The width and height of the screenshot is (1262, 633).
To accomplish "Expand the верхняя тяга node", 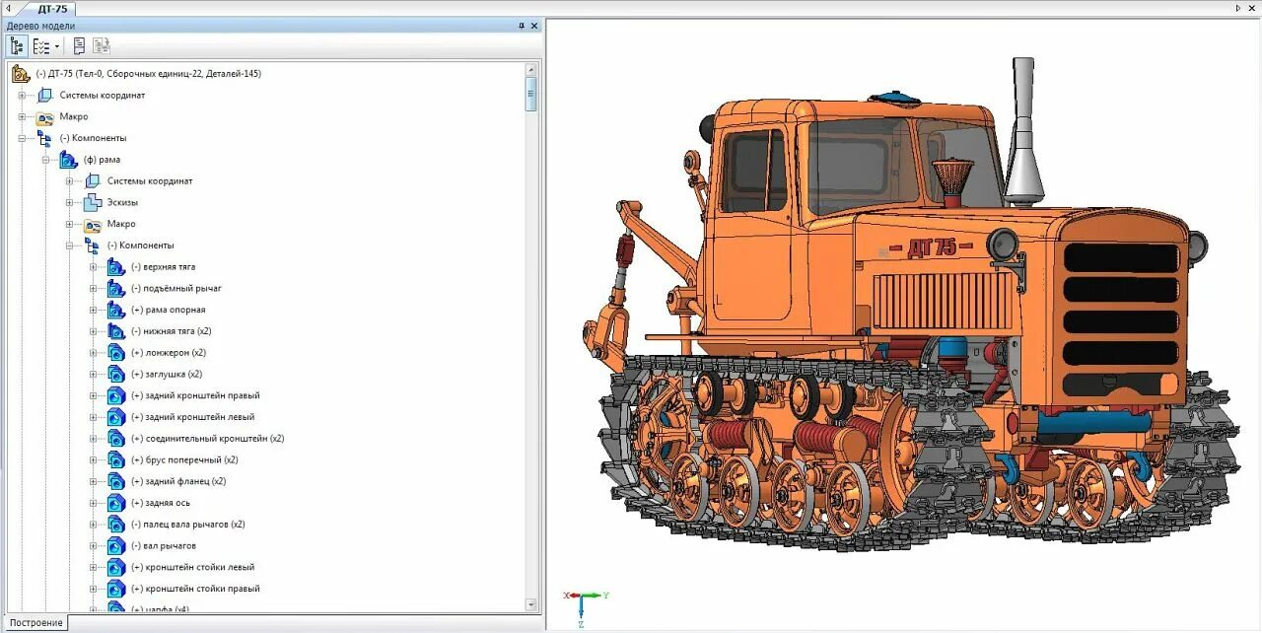I will coord(94,267).
